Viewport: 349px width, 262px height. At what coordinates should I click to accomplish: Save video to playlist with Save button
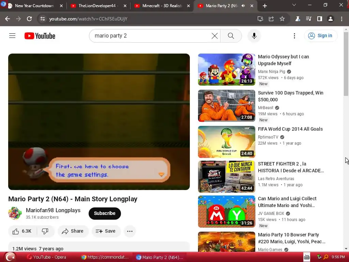pos(106,231)
